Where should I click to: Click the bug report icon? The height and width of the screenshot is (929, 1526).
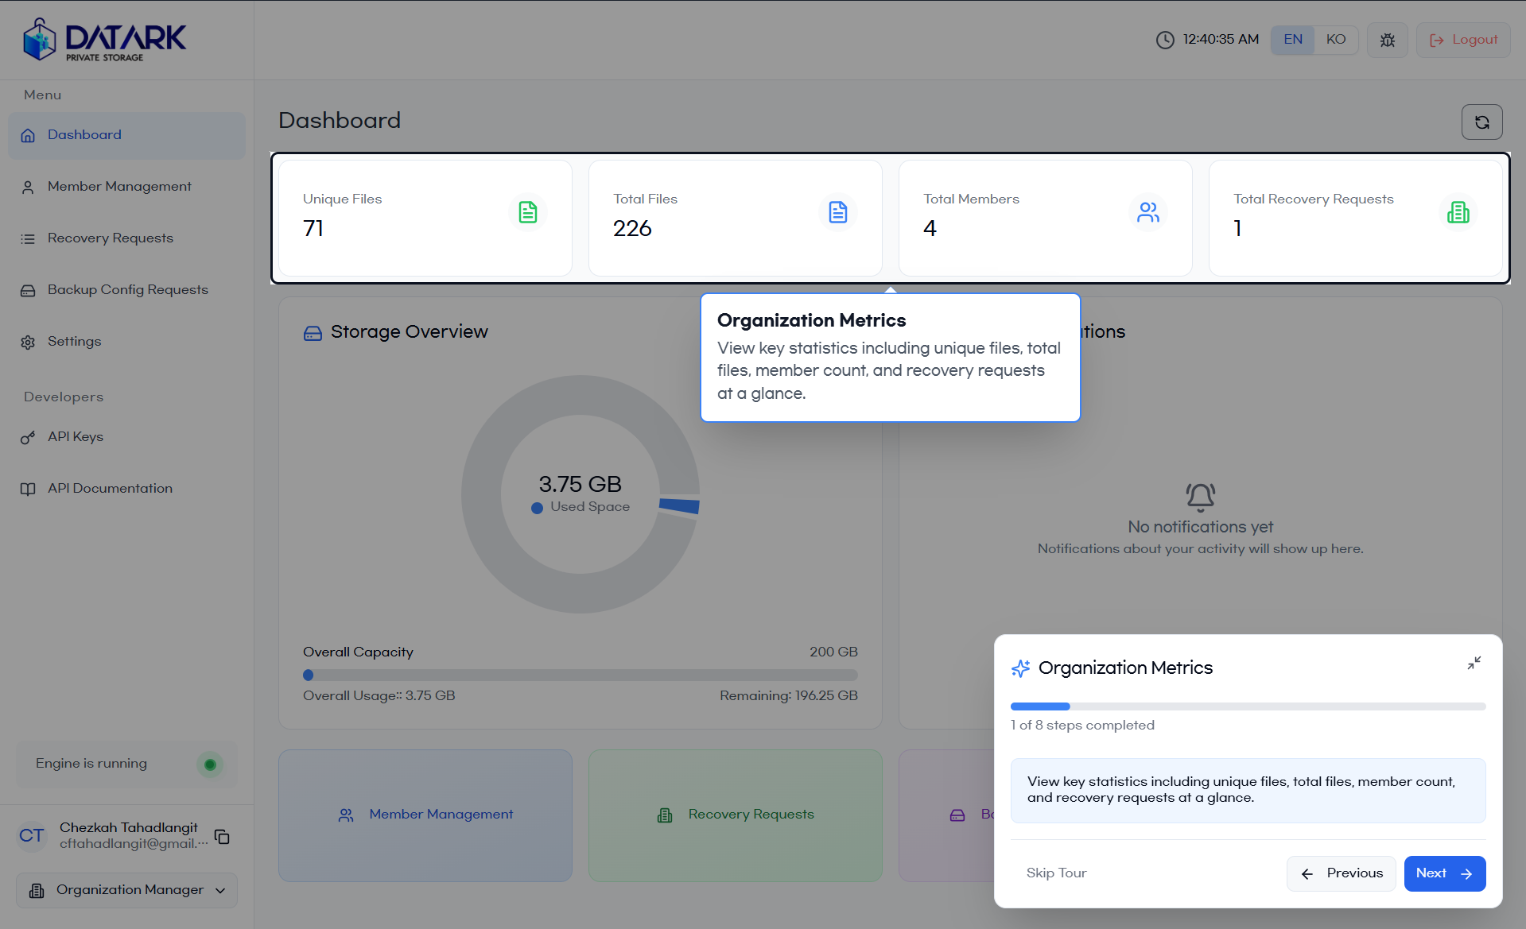coord(1388,40)
